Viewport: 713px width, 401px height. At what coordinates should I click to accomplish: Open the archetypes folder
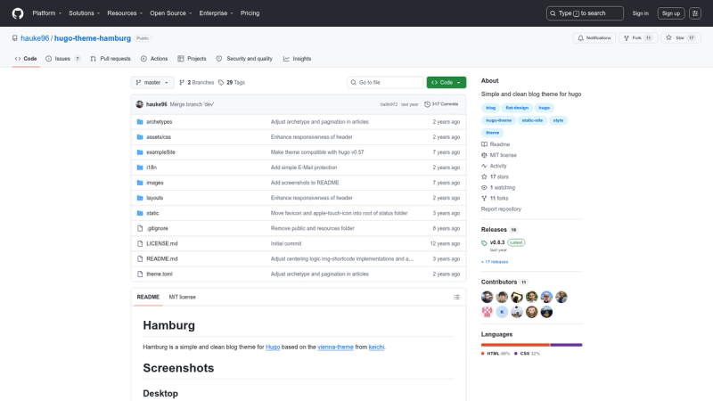coord(160,122)
